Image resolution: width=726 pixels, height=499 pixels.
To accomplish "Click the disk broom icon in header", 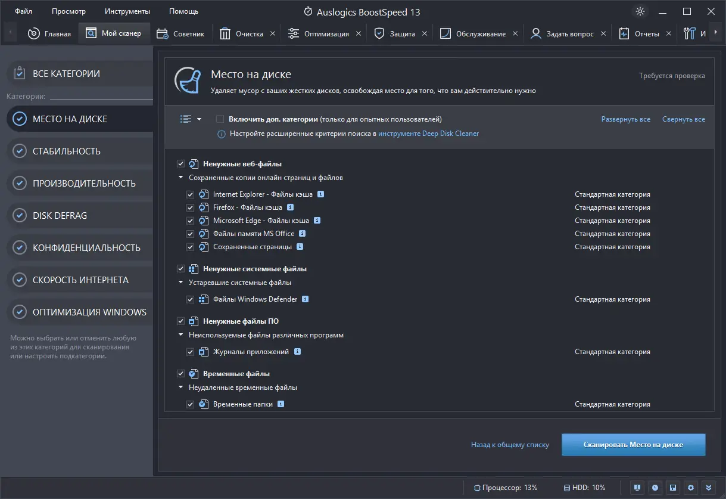I will tap(187, 80).
